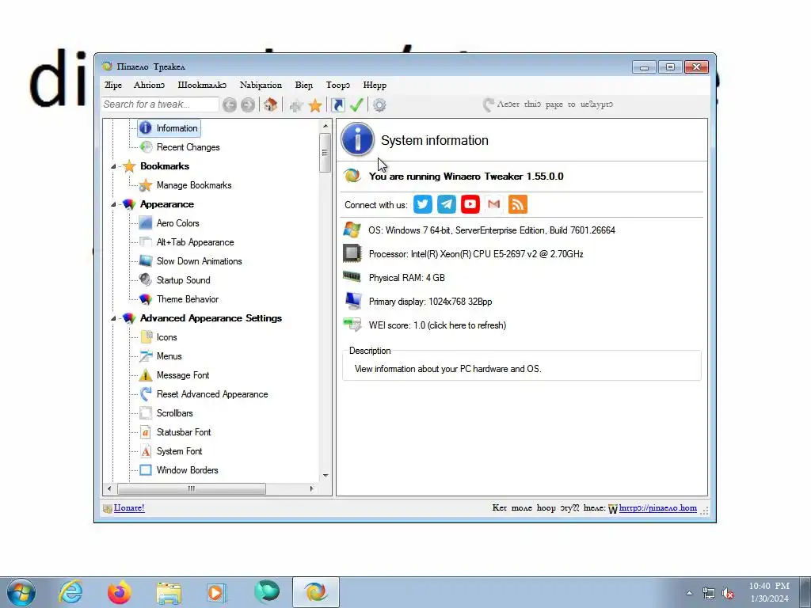Click the tree vertical scrollbar down arrow
The height and width of the screenshot is (608, 811).
pos(326,476)
